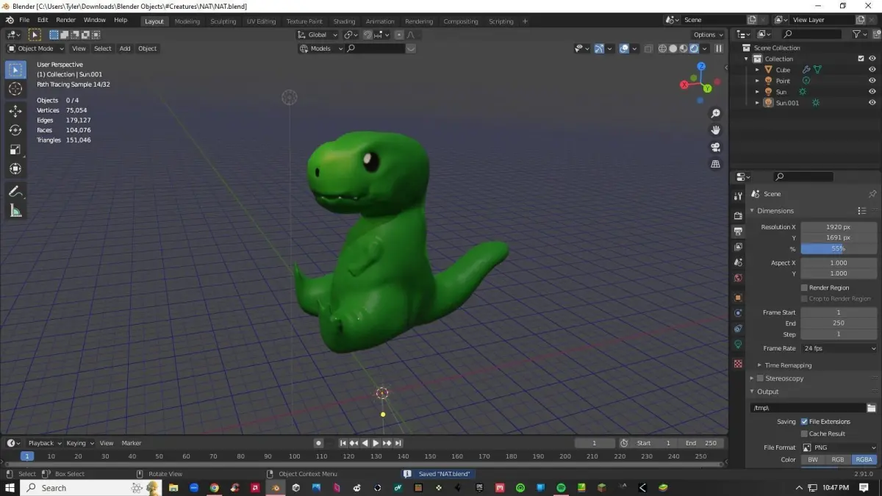Hide the Sun.001 light in outliner
Image resolution: width=882 pixels, height=496 pixels.
pyautogui.click(x=872, y=103)
